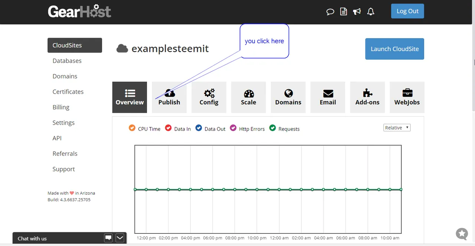Open the Relative dropdown

[x=397, y=128]
